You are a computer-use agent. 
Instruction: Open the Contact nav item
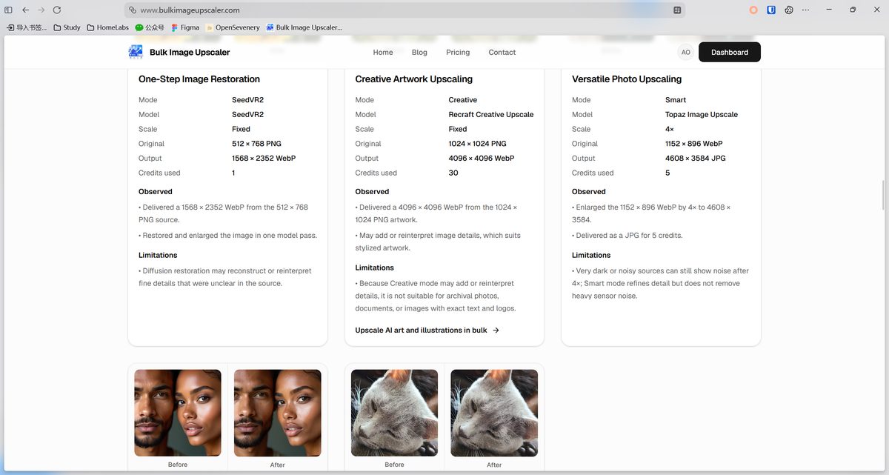pos(502,52)
